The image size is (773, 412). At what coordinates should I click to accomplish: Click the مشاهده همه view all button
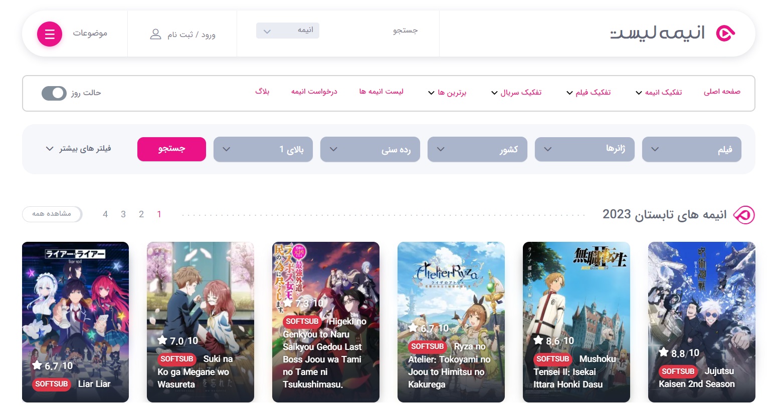click(52, 214)
